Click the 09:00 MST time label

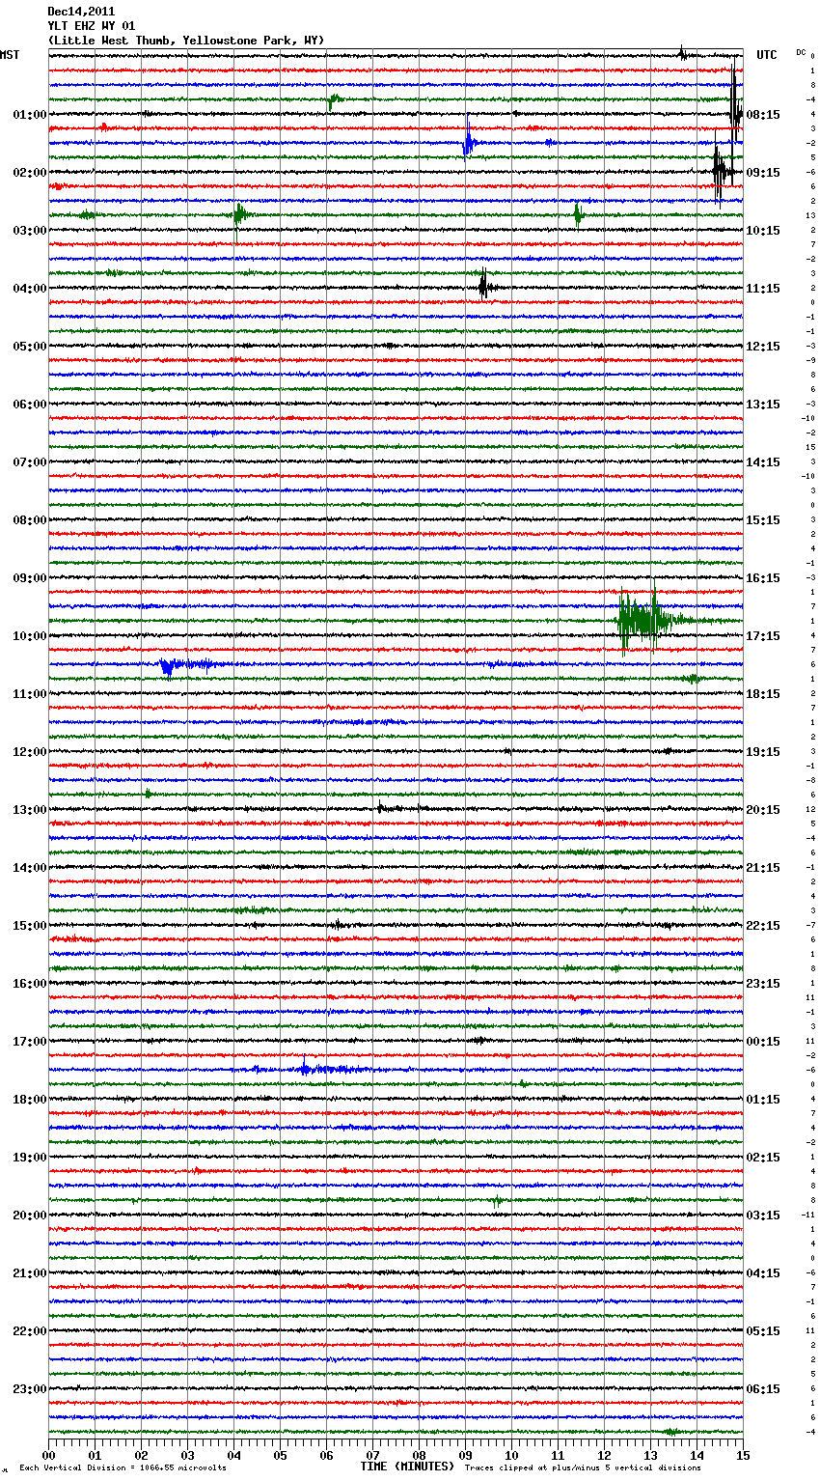click(30, 578)
